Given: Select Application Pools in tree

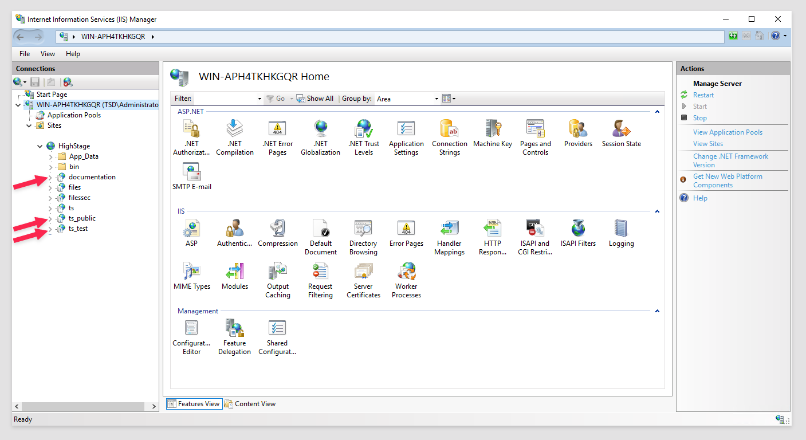Looking at the screenshot, I should [x=74, y=115].
